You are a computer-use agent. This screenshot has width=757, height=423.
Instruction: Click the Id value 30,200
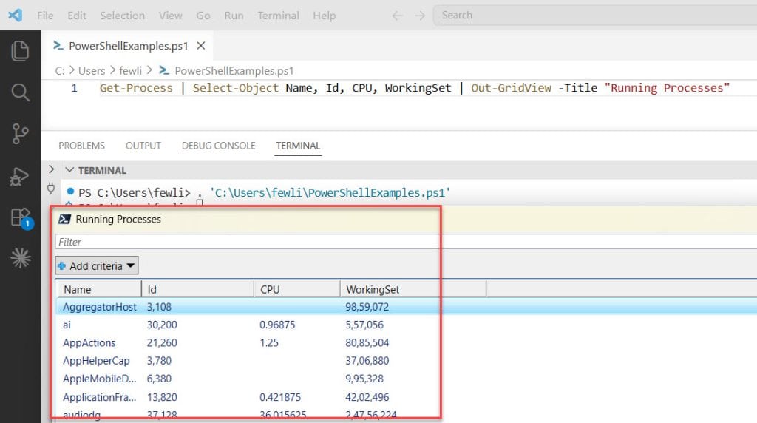click(162, 325)
